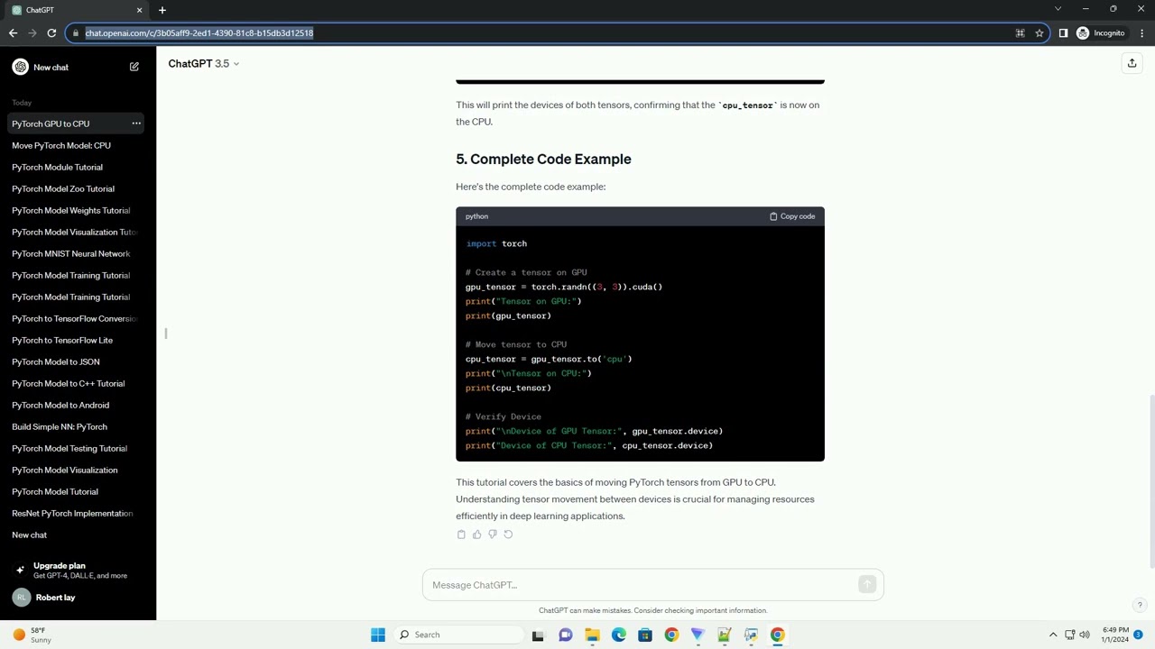Click the 5. Complete Code Example heading
This screenshot has width=1155, height=649.
click(x=543, y=159)
